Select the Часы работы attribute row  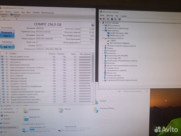[x=46, y=62]
